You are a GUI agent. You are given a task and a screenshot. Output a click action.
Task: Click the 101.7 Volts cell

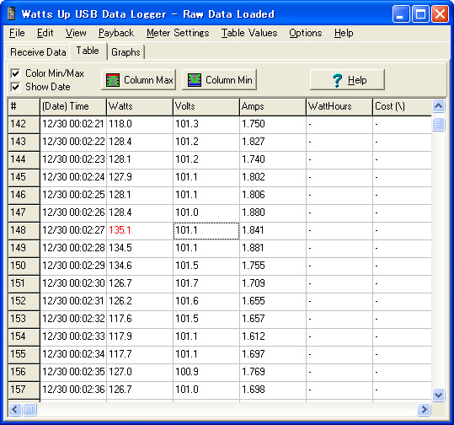[206, 284]
